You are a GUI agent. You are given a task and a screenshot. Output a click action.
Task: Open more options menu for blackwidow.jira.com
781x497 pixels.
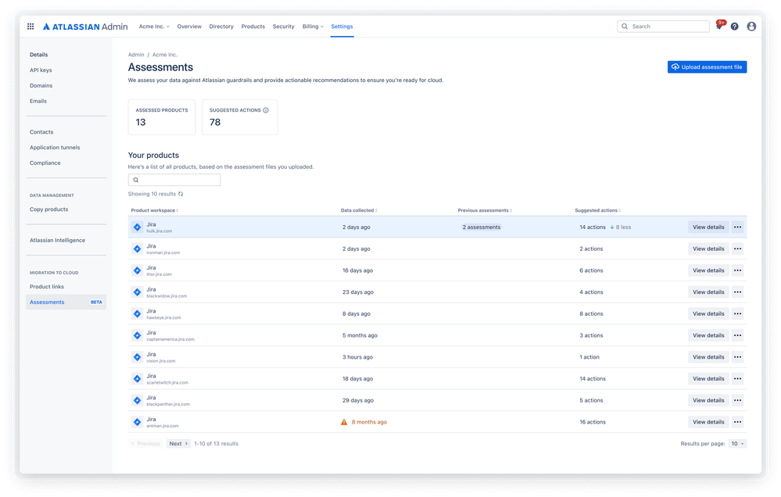(x=738, y=292)
